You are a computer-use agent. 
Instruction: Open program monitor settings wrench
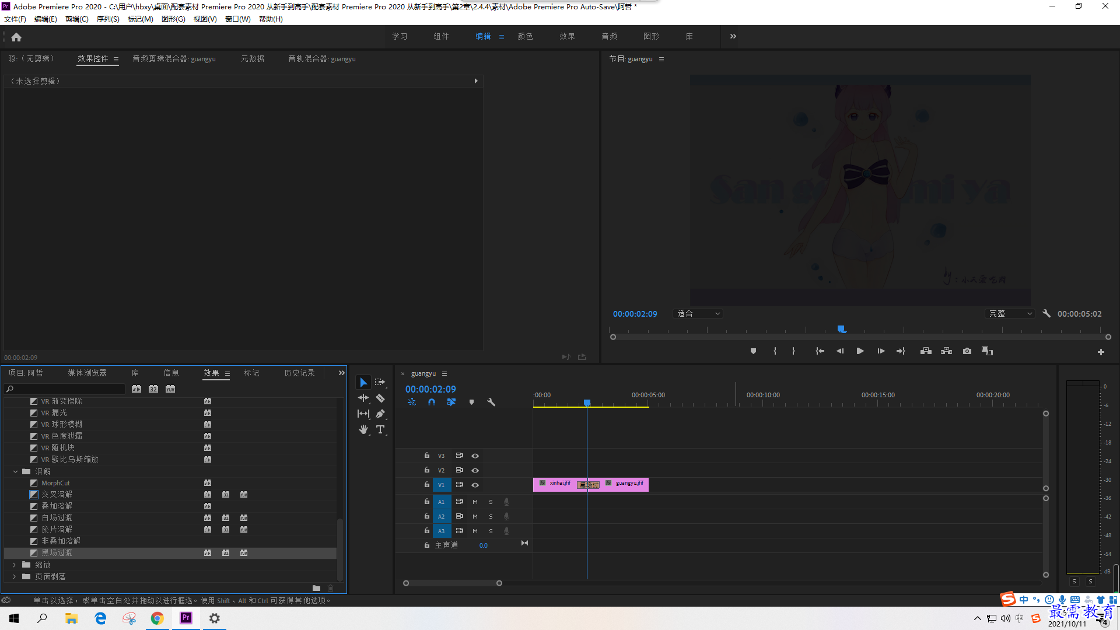(x=1046, y=313)
